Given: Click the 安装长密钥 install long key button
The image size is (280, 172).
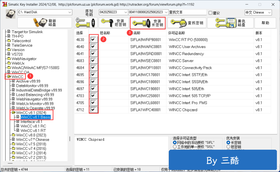Looking at the screenshot, I should click(148, 23).
